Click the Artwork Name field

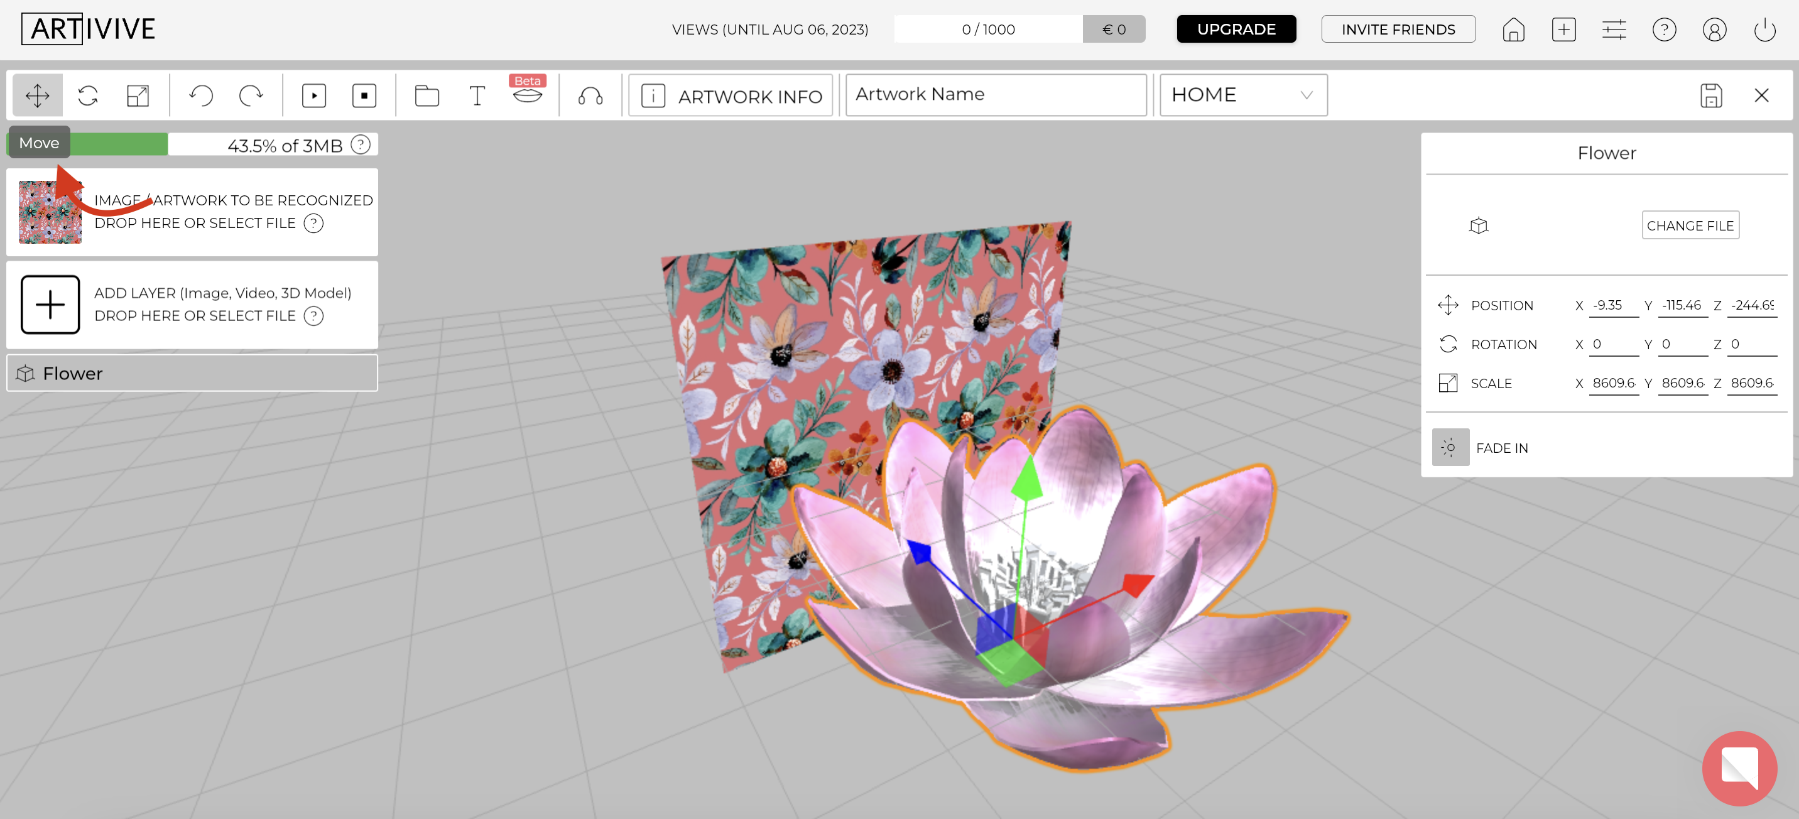coord(996,95)
